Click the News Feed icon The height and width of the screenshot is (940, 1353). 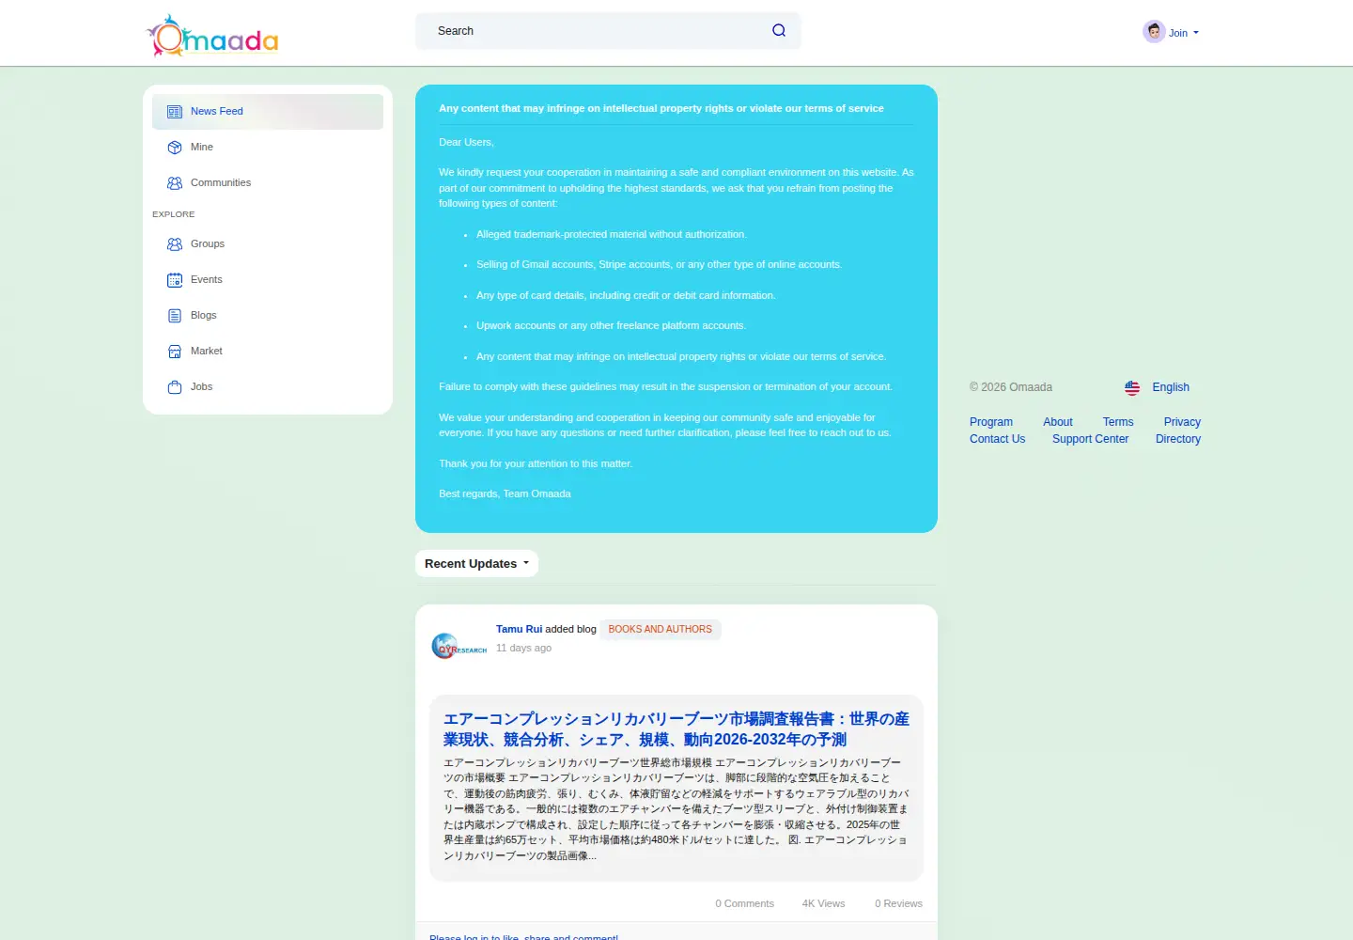[x=175, y=112]
